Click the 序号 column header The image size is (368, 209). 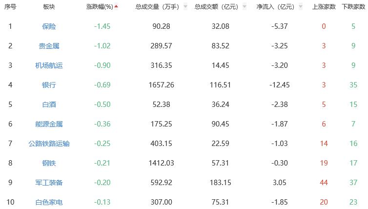click(x=10, y=7)
